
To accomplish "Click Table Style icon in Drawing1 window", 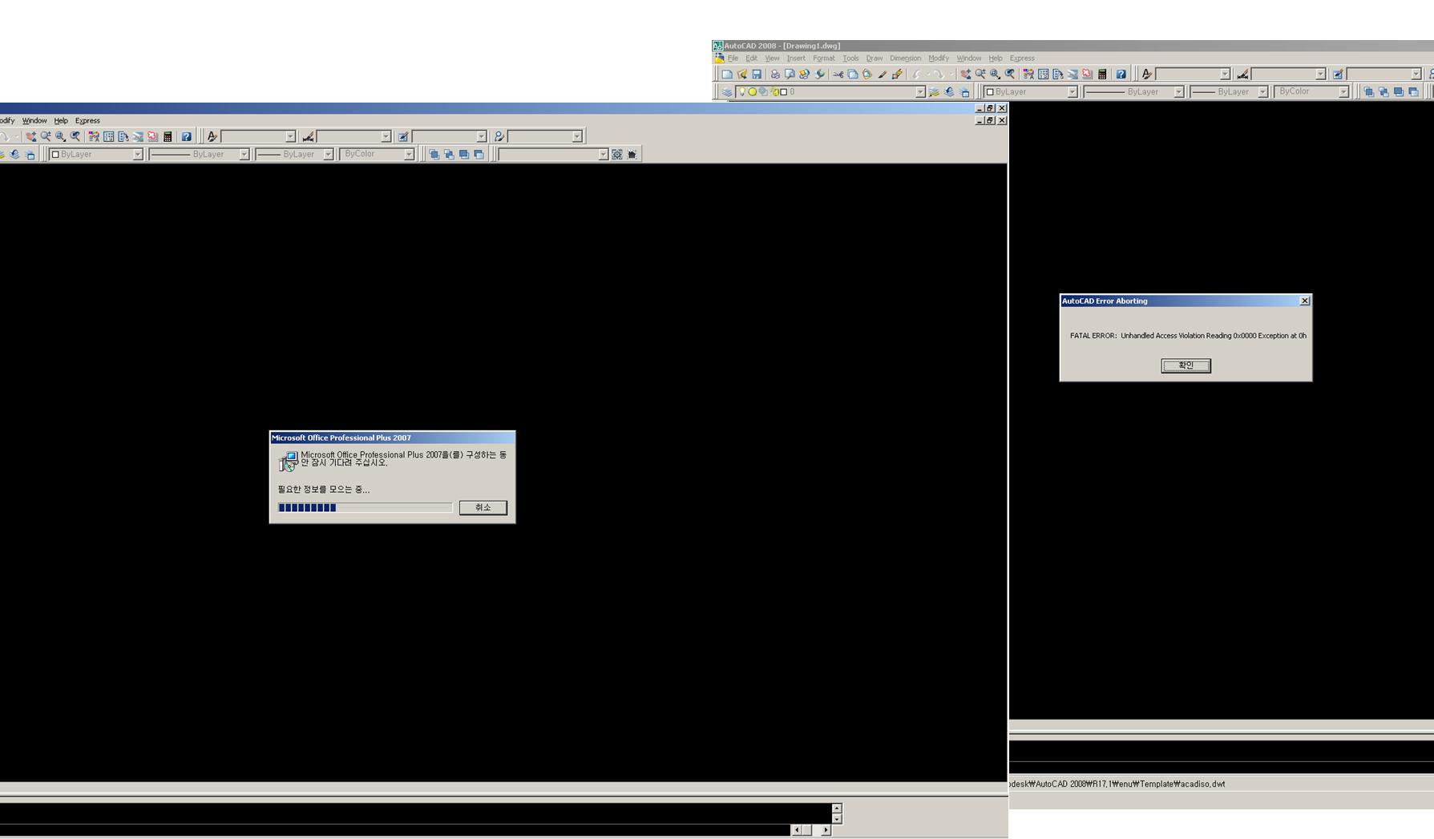I will point(1338,75).
